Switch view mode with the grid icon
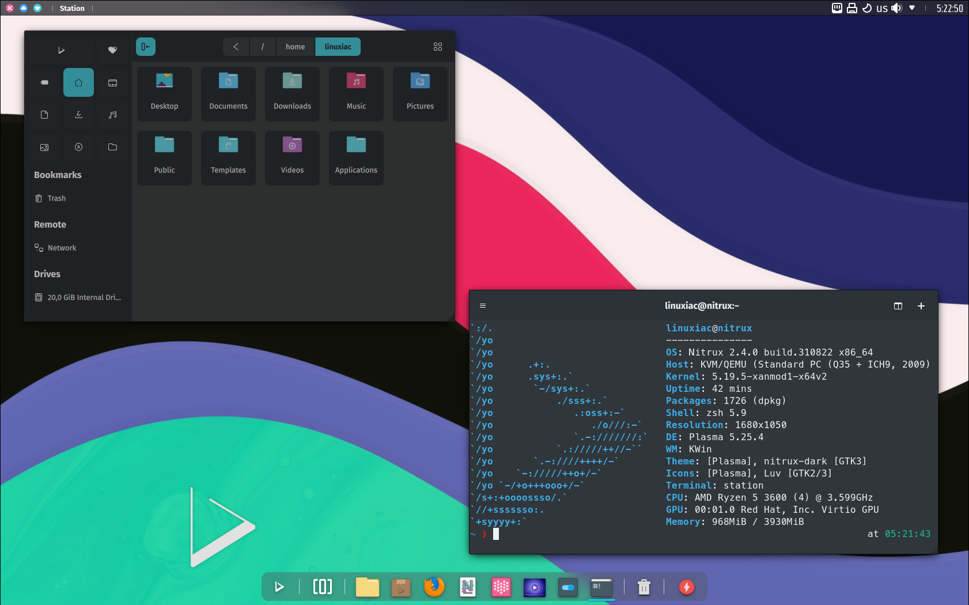Viewport: 969px width, 605px height. [x=438, y=47]
